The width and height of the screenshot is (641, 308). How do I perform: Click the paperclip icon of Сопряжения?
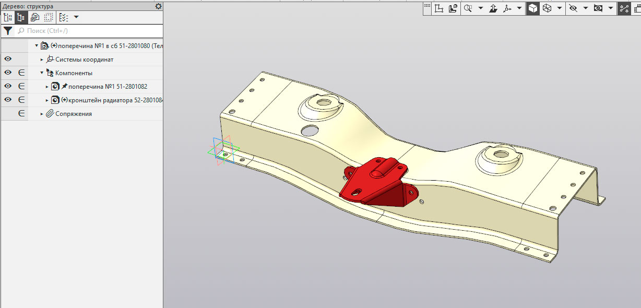coord(50,114)
